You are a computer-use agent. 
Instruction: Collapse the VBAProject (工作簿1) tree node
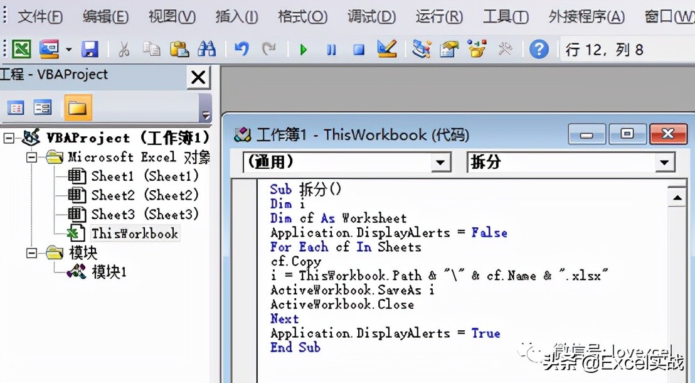coord(8,138)
